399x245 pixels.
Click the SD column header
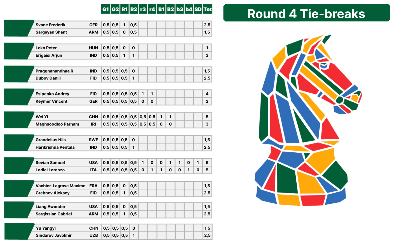point(198,9)
